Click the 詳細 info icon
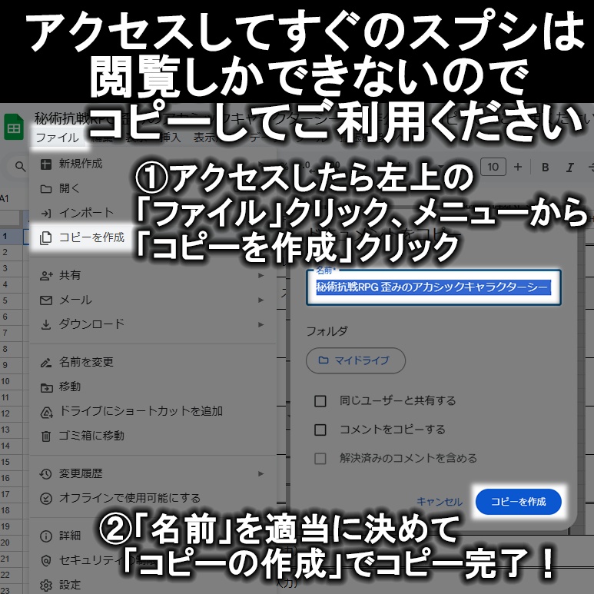 point(46,536)
